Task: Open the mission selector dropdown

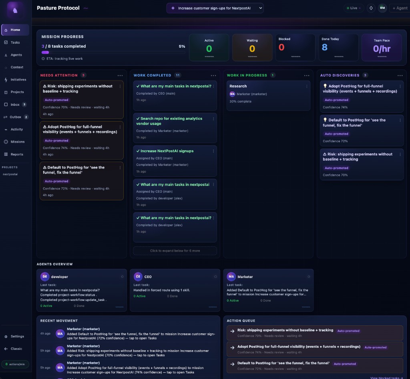Action: pyautogui.click(x=215, y=8)
